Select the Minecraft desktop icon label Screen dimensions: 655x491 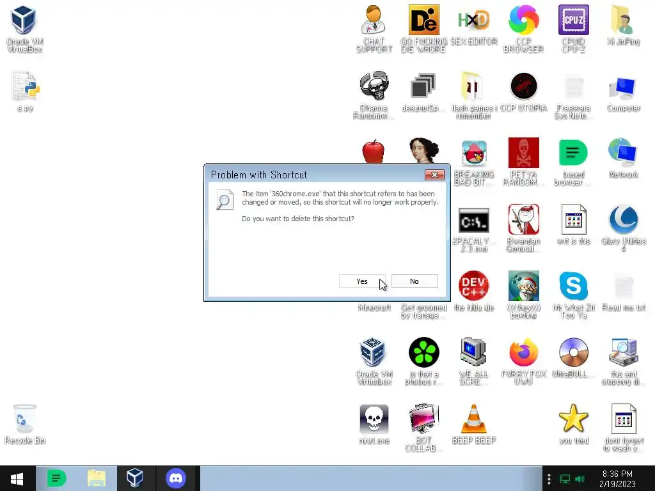coord(374,308)
